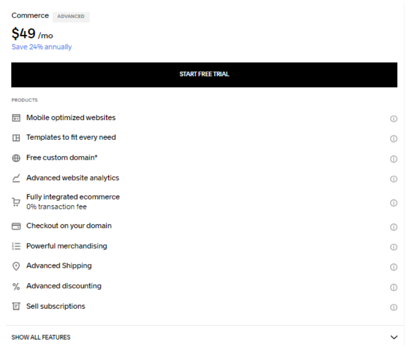Open info icon for Mobile optimized websites
409x352 pixels.
coord(393,119)
